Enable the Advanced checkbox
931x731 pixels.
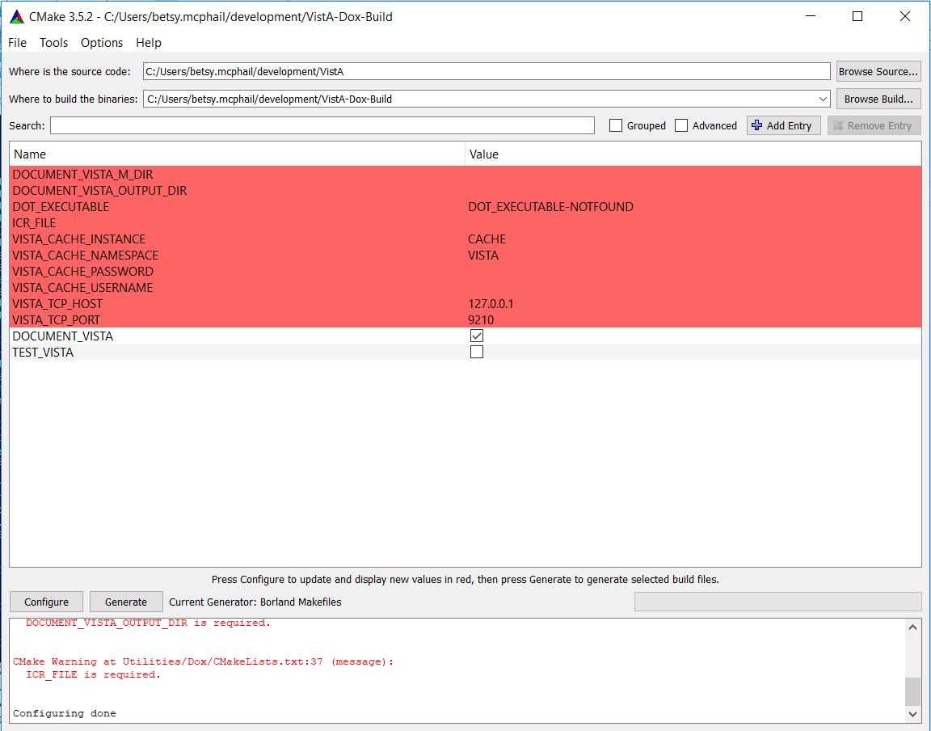[681, 125]
